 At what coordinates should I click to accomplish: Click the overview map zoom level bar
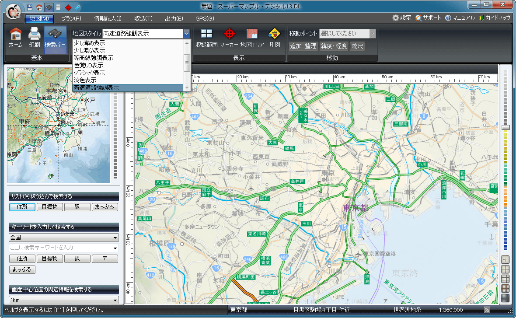pyautogui.click(x=115, y=136)
